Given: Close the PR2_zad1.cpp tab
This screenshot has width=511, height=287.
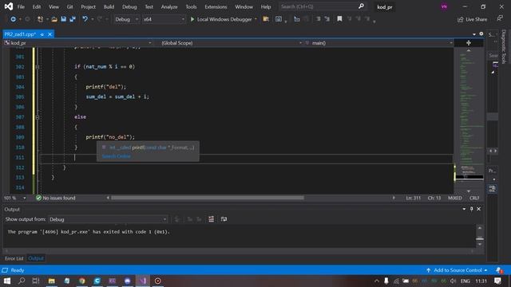Looking at the screenshot, I should [50, 34].
